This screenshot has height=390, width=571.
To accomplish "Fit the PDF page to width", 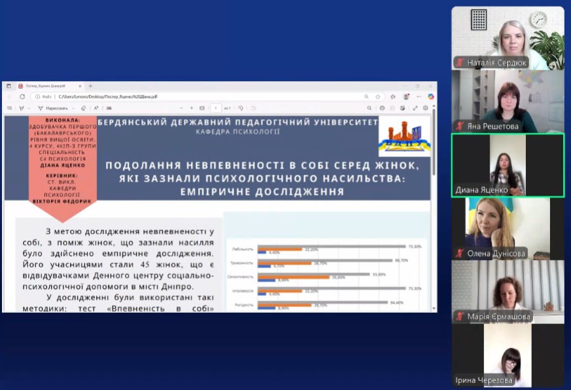I will [x=202, y=108].
